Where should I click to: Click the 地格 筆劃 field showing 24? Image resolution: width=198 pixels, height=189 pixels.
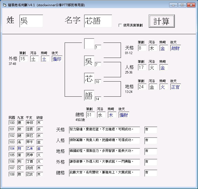click(x=142, y=87)
